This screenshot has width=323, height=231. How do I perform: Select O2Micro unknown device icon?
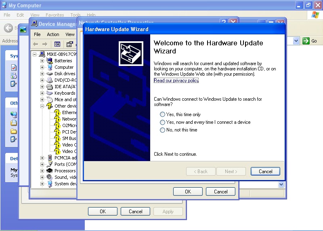[57, 125]
